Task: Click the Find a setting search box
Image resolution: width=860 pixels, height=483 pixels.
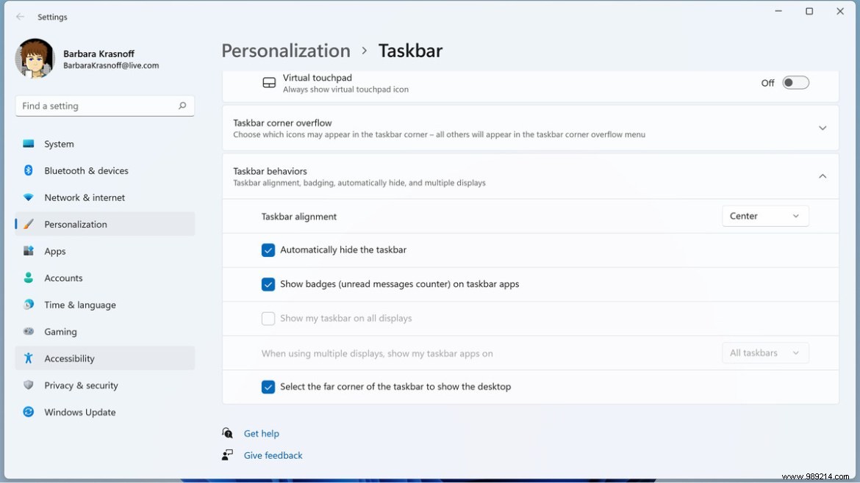Action: [104, 106]
